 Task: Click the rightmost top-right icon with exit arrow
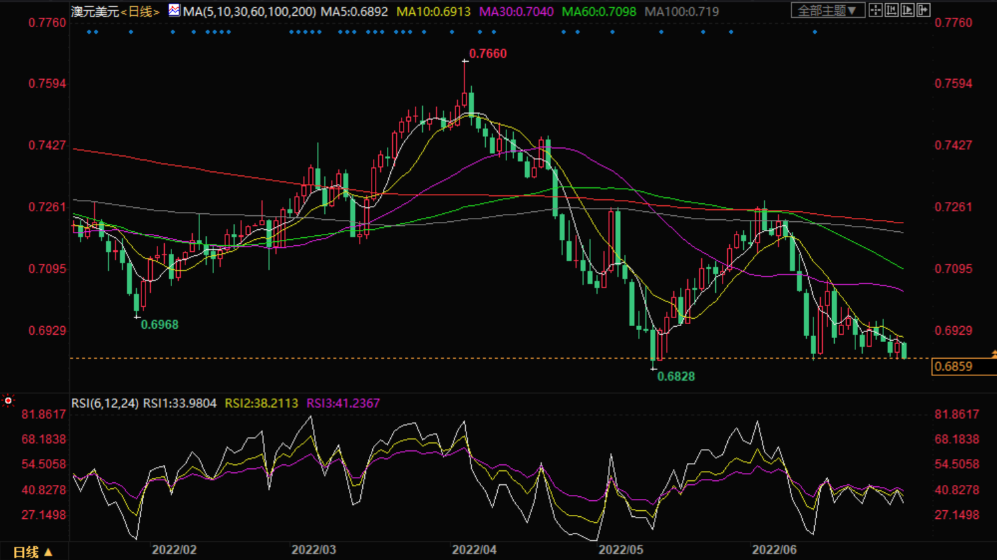923,10
